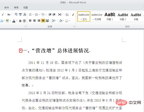Viewport: 144px width, 112px height.
Task: Toggle the highlighted Justify alignment button
Action: (x=43, y=21)
